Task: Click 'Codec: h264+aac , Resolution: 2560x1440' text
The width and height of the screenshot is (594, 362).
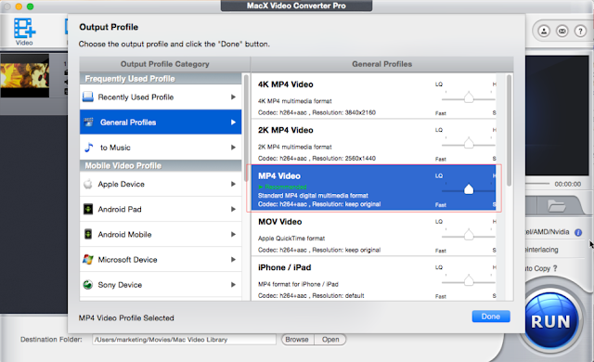Action: pyautogui.click(x=316, y=159)
